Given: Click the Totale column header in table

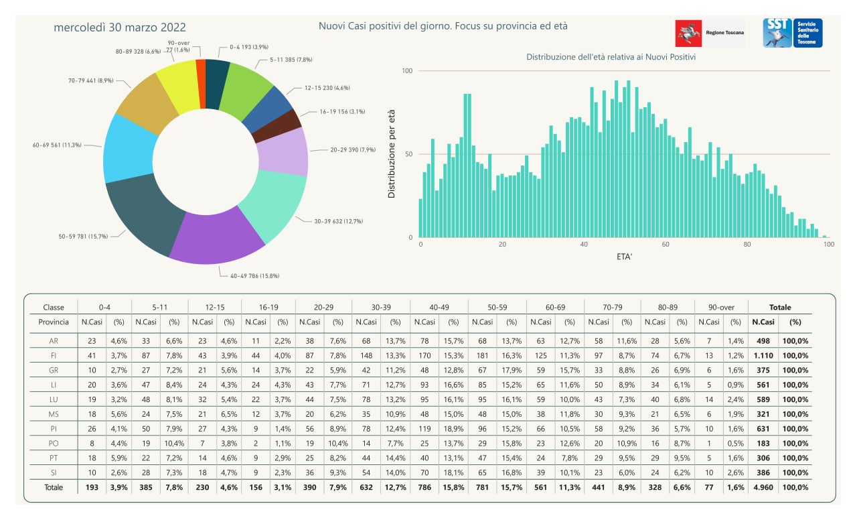Looking at the screenshot, I should (779, 307).
